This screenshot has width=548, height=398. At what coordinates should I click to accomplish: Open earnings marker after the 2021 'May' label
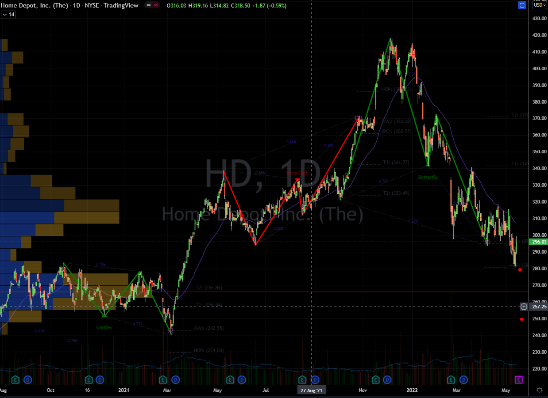(x=230, y=379)
